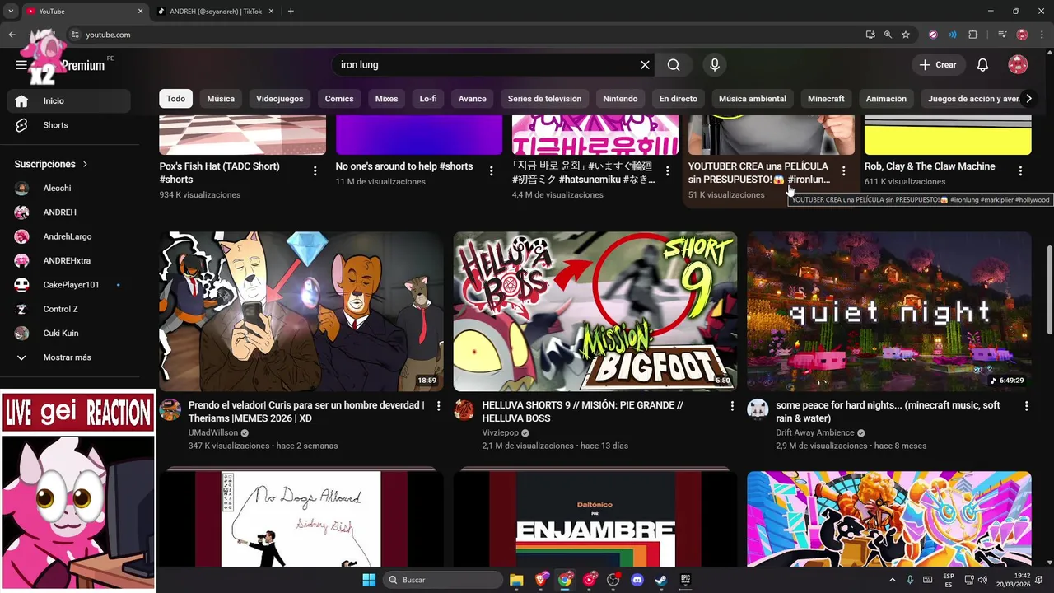Open the zoom magnifier in address bar
Image resolution: width=1054 pixels, height=593 pixels.
tap(888, 35)
